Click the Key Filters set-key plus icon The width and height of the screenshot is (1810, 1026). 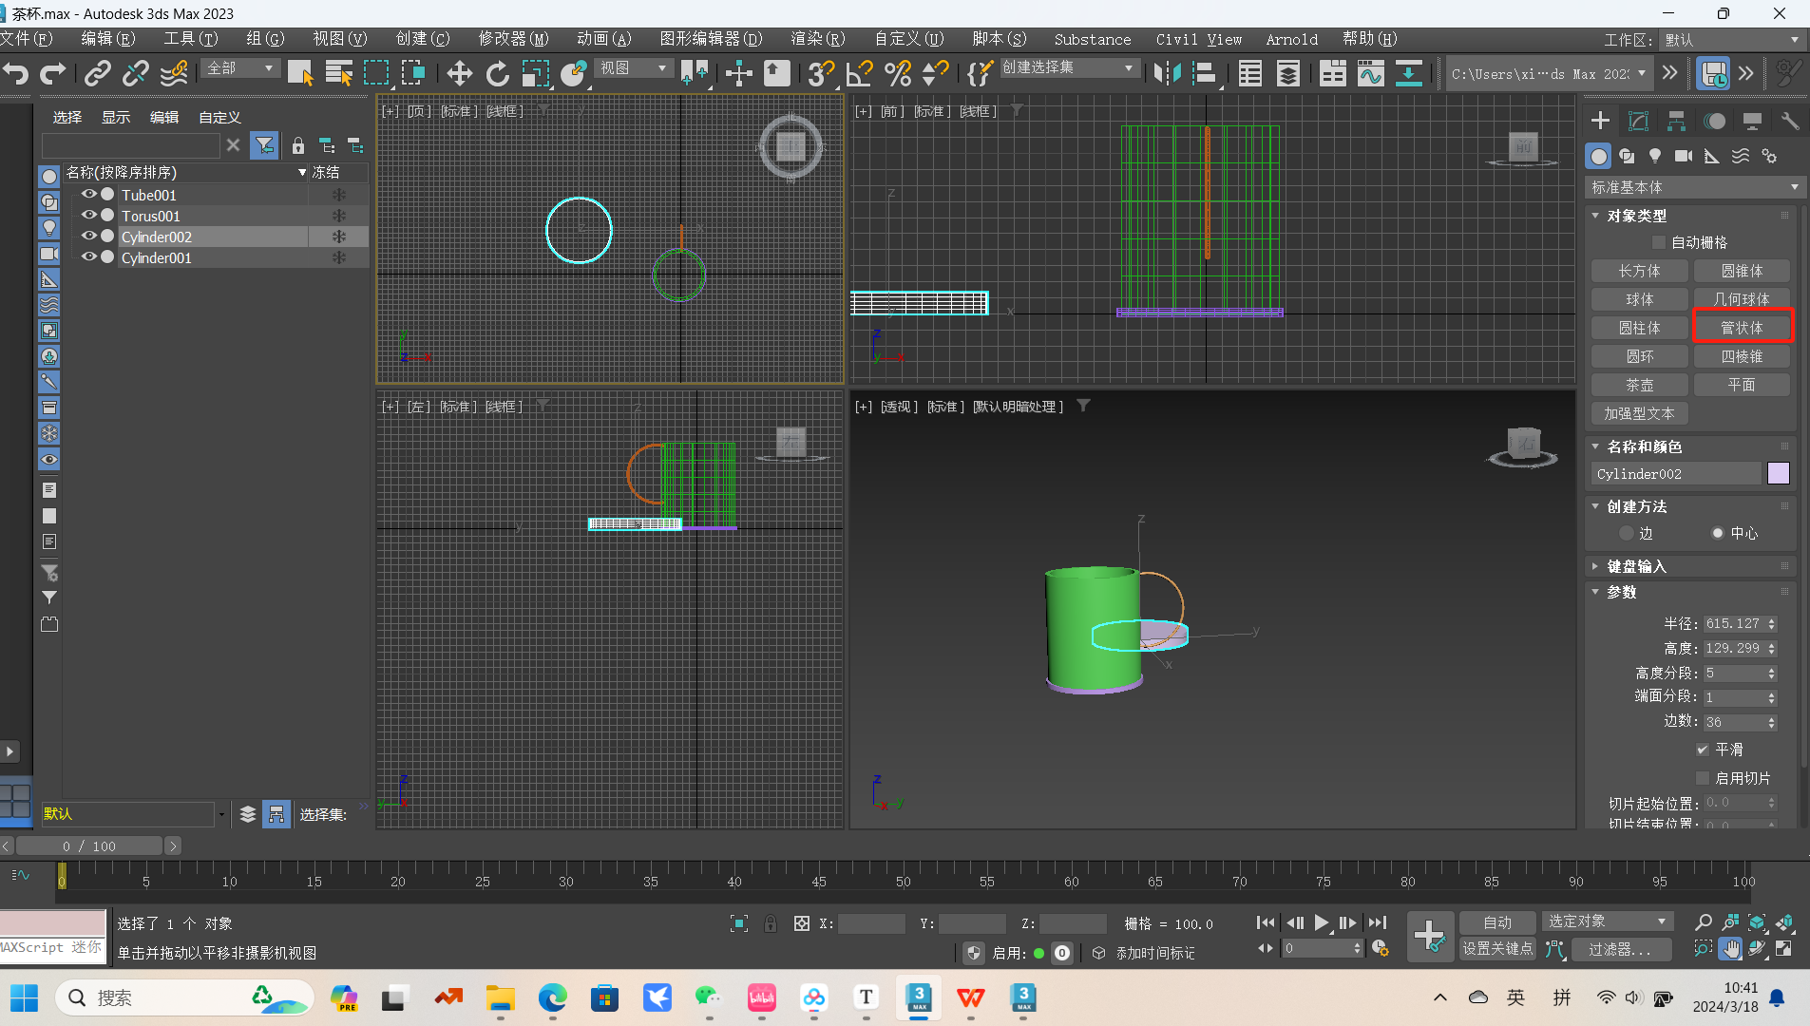pyautogui.click(x=1429, y=936)
